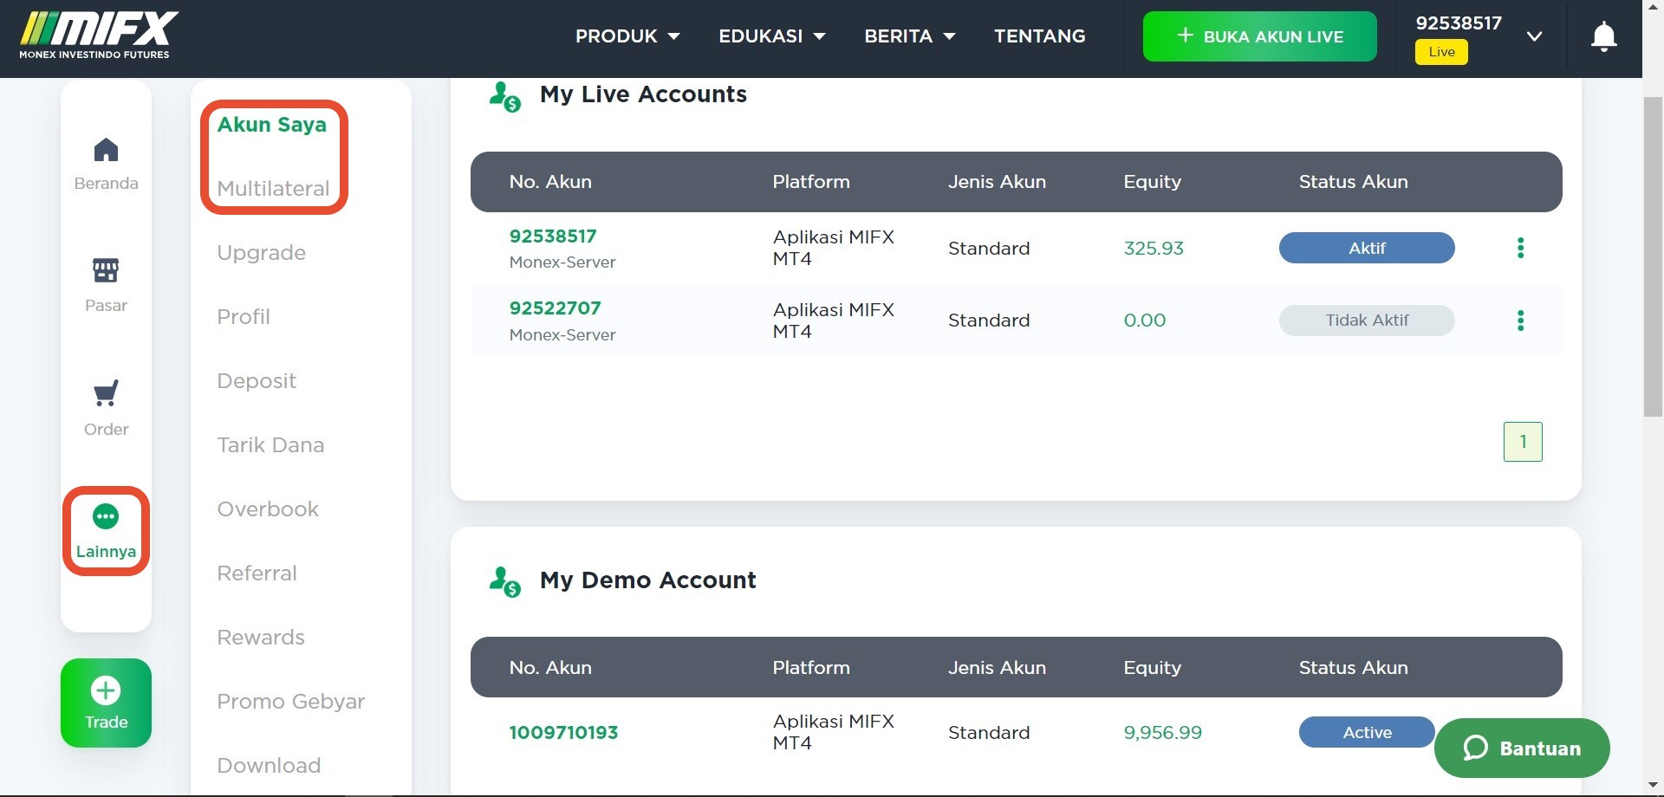The height and width of the screenshot is (797, 1664).
Task: Open Overbook in side menu
Action: point(268,509)
